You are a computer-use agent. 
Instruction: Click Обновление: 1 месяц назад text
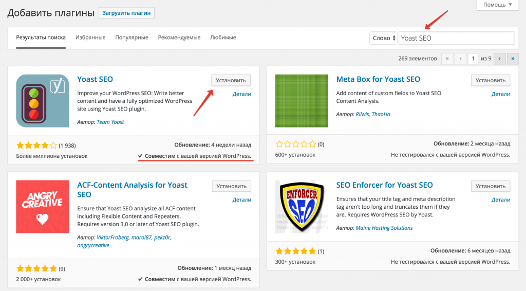click(214, 268)
